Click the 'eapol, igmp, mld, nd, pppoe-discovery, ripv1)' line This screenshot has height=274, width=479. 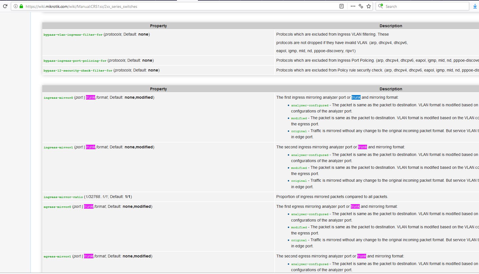(316, 51)
